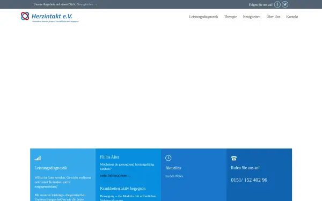Click the clock icon above Aktuelles
The width and height of the screenshot is (322, 201).
click(x=168, y=158)
